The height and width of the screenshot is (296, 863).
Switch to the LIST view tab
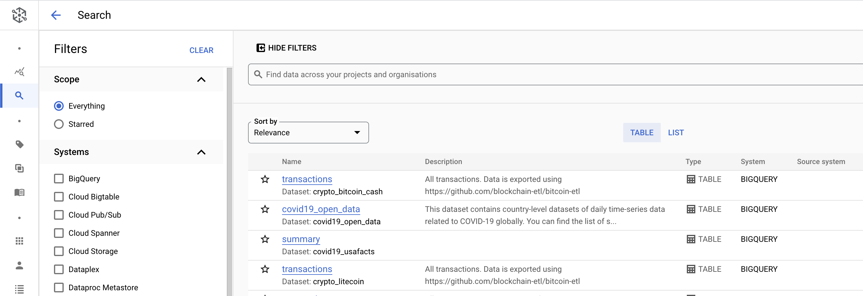tap(676, 133)
